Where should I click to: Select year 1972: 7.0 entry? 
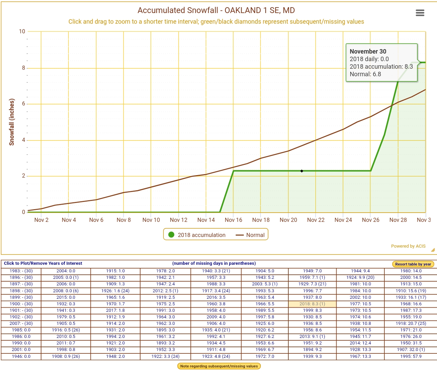265,356
